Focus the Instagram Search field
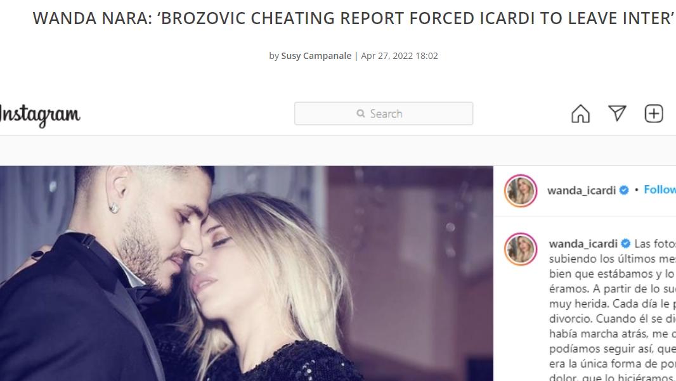This screenshot has width=676, height=381. (384, 113)
